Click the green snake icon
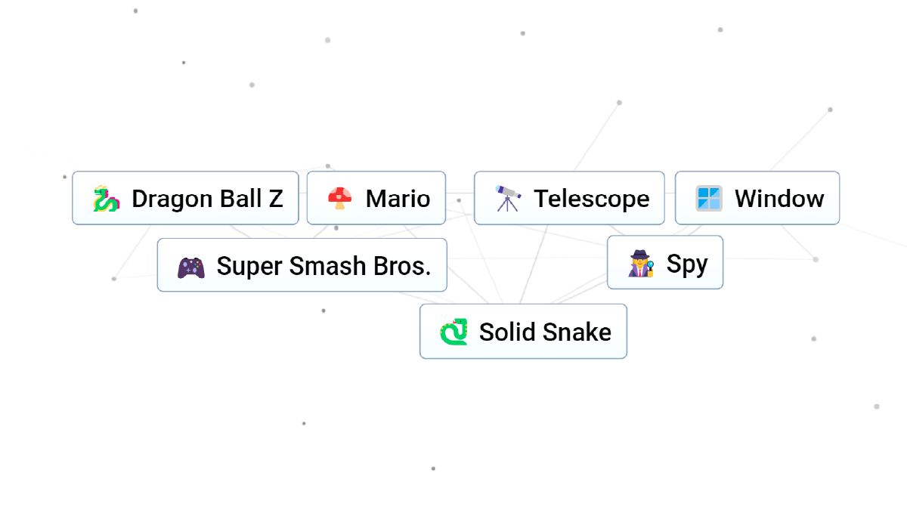907x510 pixels. pos(453,332)
